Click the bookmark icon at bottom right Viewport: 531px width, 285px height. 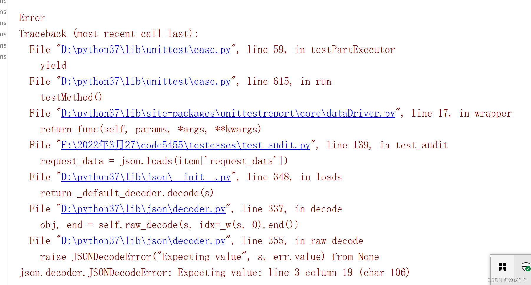coord(502,267)
